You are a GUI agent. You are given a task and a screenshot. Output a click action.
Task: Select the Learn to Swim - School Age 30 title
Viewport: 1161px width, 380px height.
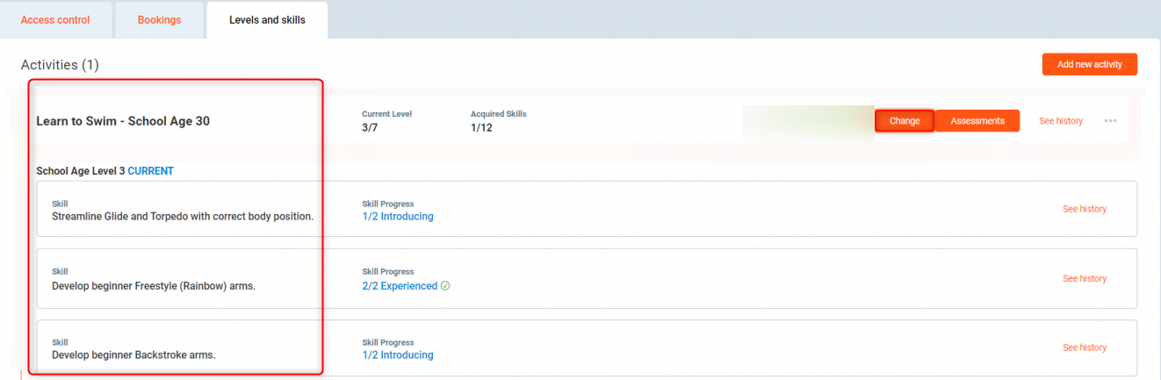[x=123, y=121]
